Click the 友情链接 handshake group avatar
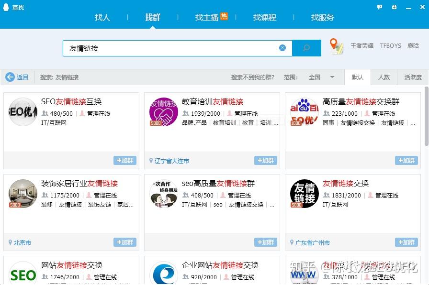The image size is (429, 285). tap(163, 111)
